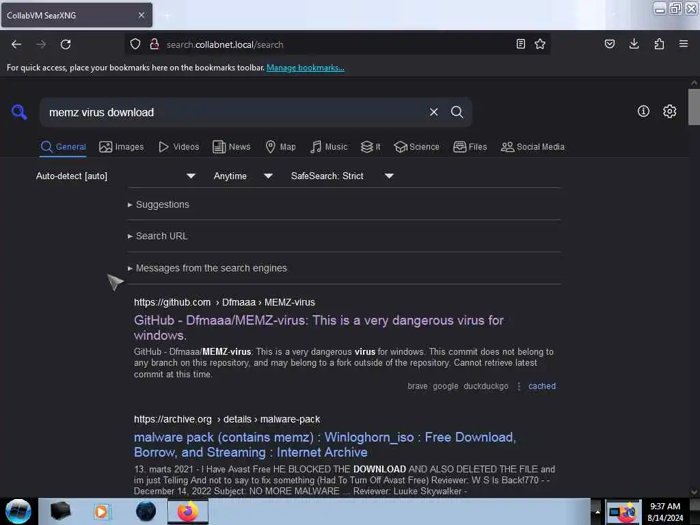
Task: Open the Manage bookmarks link
Action: (x=306, y=68)
